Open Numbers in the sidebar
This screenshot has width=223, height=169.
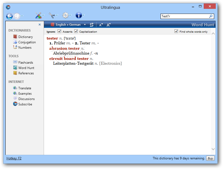click(x=25, y=48)
